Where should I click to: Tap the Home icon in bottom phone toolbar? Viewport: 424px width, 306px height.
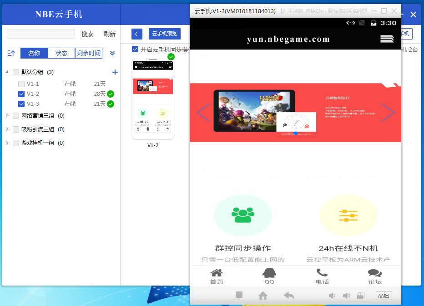pyautogui.click(x=263, y=296)
